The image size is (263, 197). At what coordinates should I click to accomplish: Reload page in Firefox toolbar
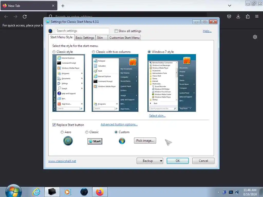point(25,17)
